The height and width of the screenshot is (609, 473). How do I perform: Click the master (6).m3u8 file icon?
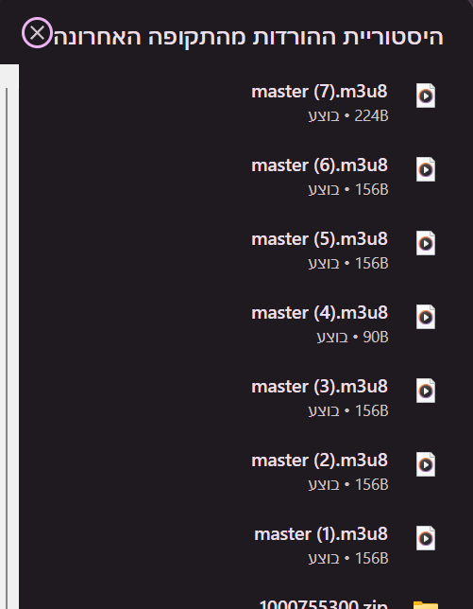click(426, 169)
